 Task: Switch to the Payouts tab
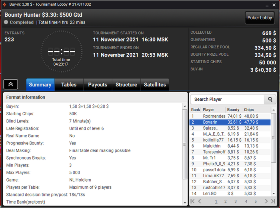pyautogui.click(x=98, y=85)
